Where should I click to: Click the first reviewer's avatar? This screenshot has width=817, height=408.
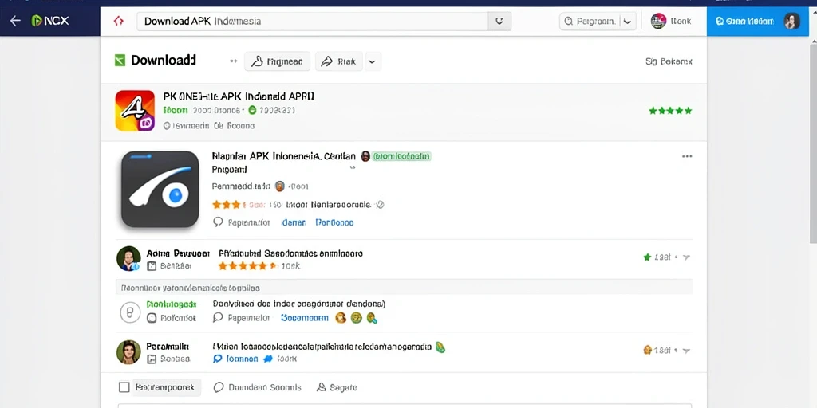click(x=128, y=259)
